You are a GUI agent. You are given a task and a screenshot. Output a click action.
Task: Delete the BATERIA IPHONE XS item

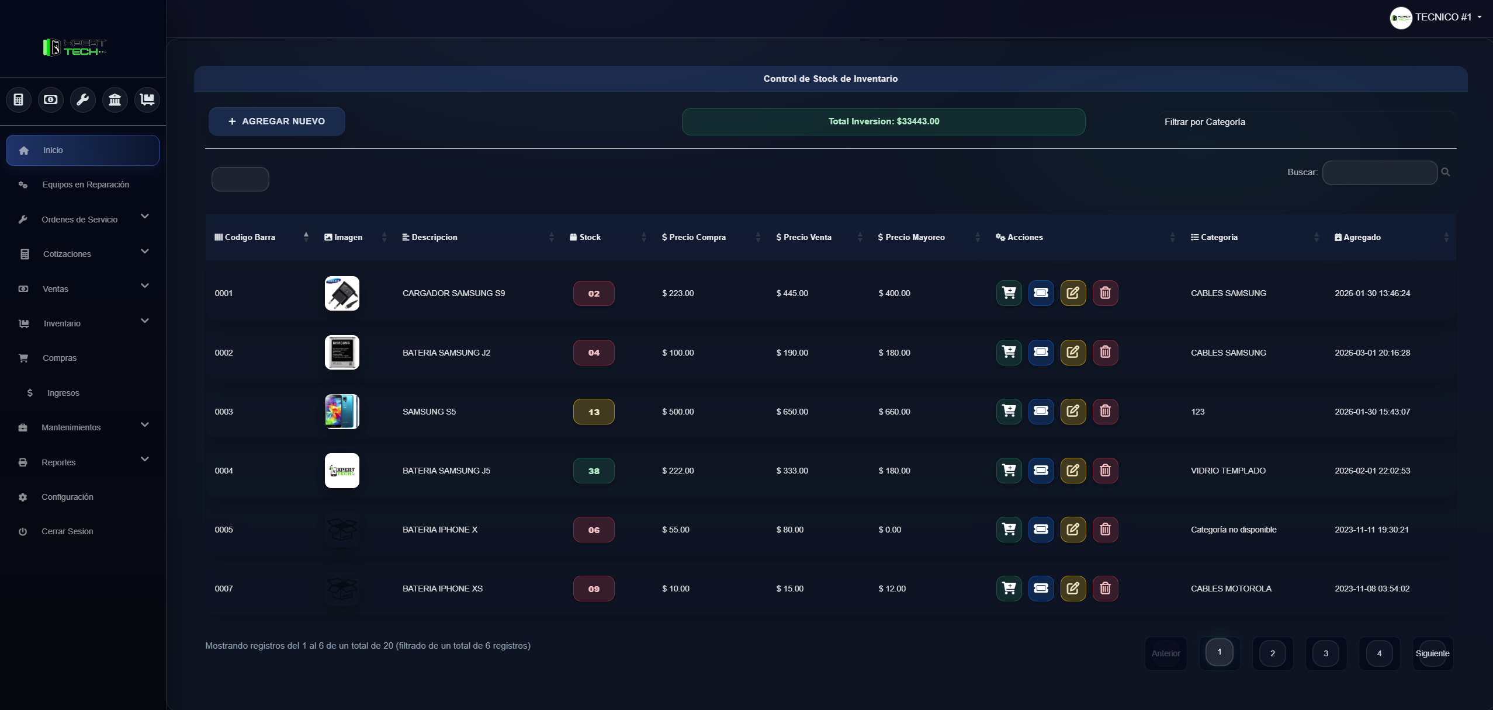click(x=1105, y=588)
